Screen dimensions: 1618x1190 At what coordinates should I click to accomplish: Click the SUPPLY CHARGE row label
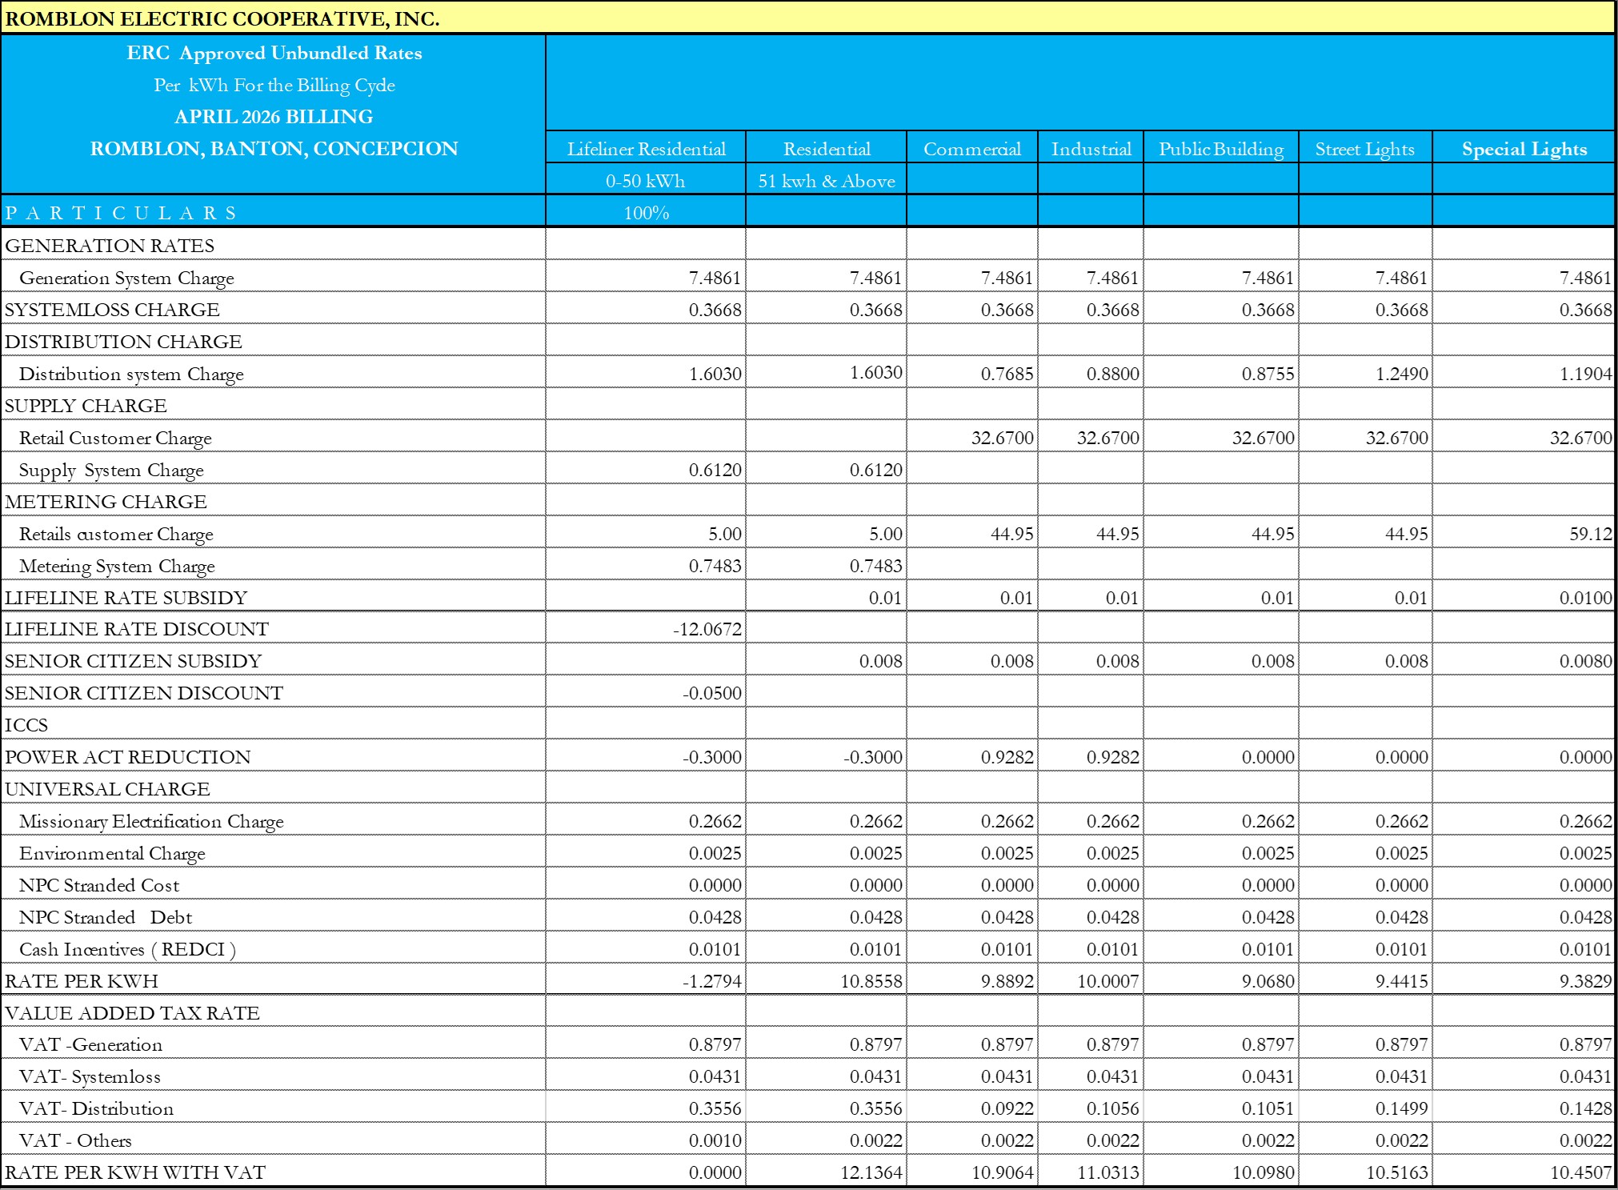pos(86,406)
